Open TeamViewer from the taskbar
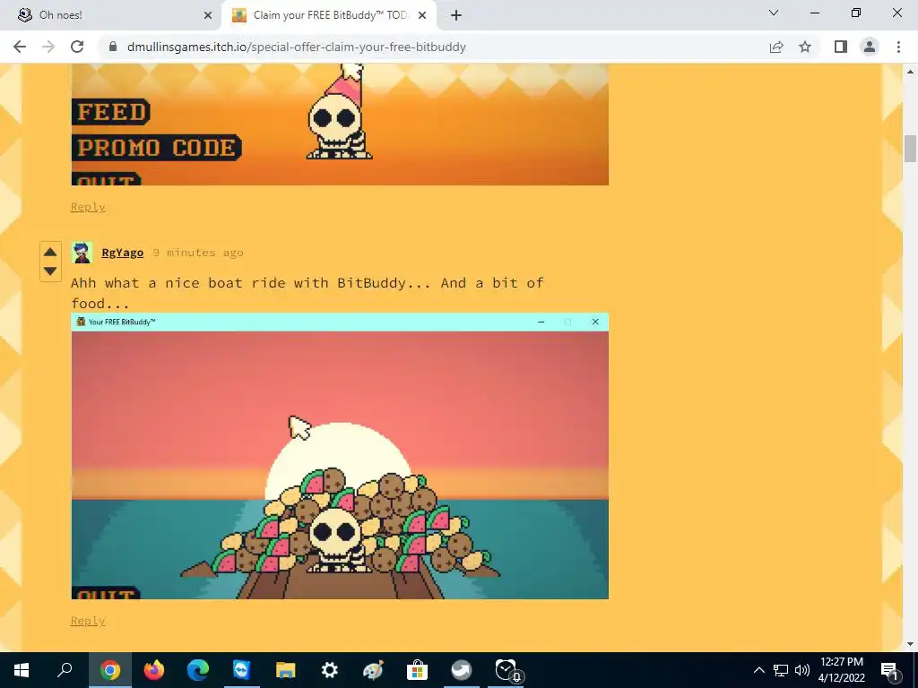Viewport: 918px width, 688px height. click(x=241, y=670)
